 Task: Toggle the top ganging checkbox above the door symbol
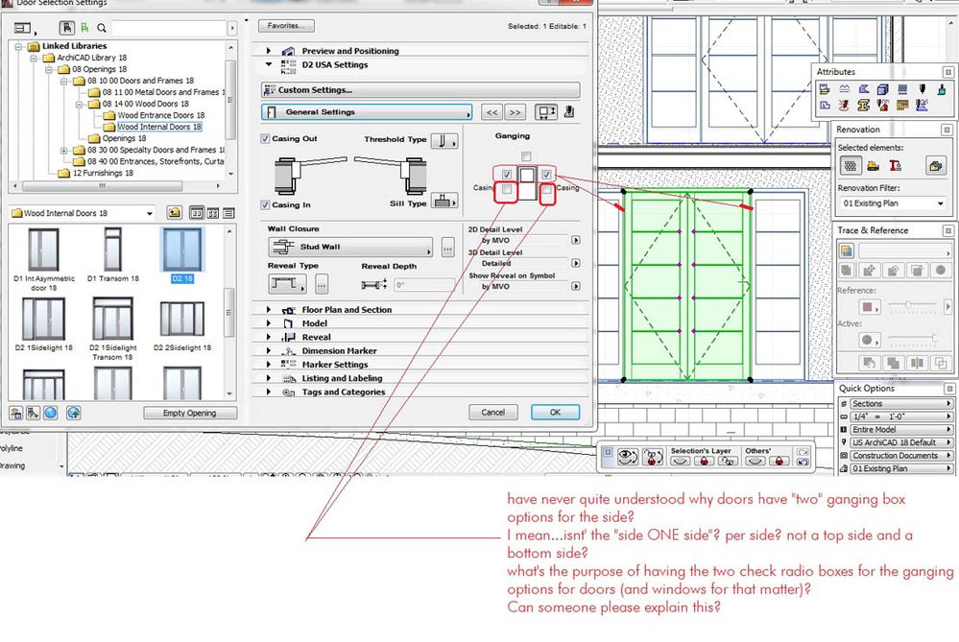tap(526, 155)
